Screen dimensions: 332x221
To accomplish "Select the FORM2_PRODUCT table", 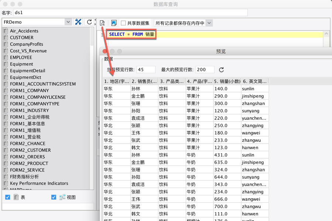I will tap(29, 163).
